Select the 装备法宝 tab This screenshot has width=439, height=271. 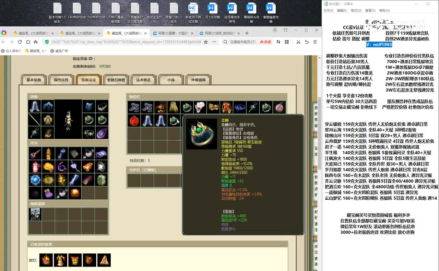point(88,80)
